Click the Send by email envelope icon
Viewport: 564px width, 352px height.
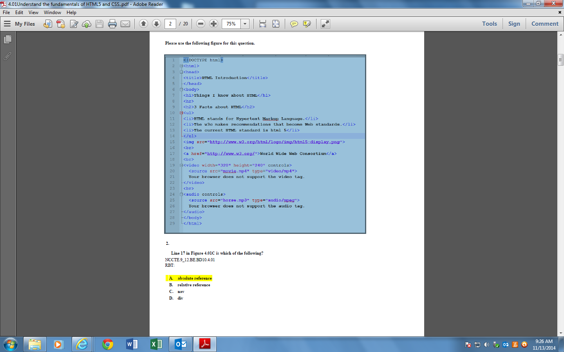pyautogui.click(x=125, y=24)
